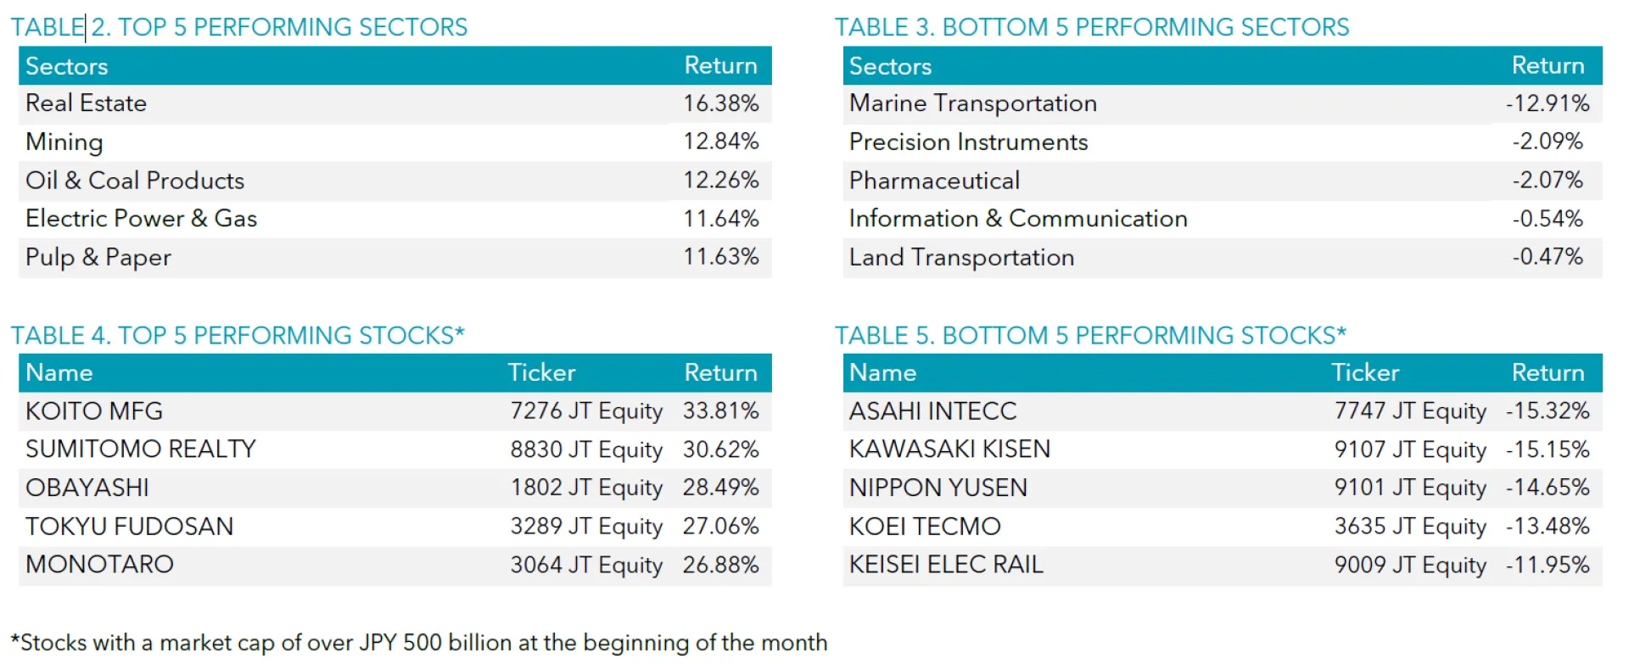Click the Table 5 Bottom 5 Performing Stocks title
This screenshot has width=1629, height=664.
tap(1090, 335)
